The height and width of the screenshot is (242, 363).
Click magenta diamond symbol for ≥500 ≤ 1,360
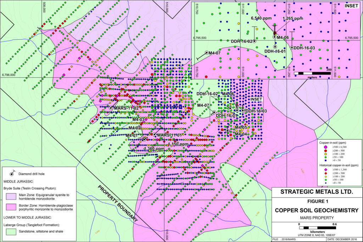click(x=326, y=170)
